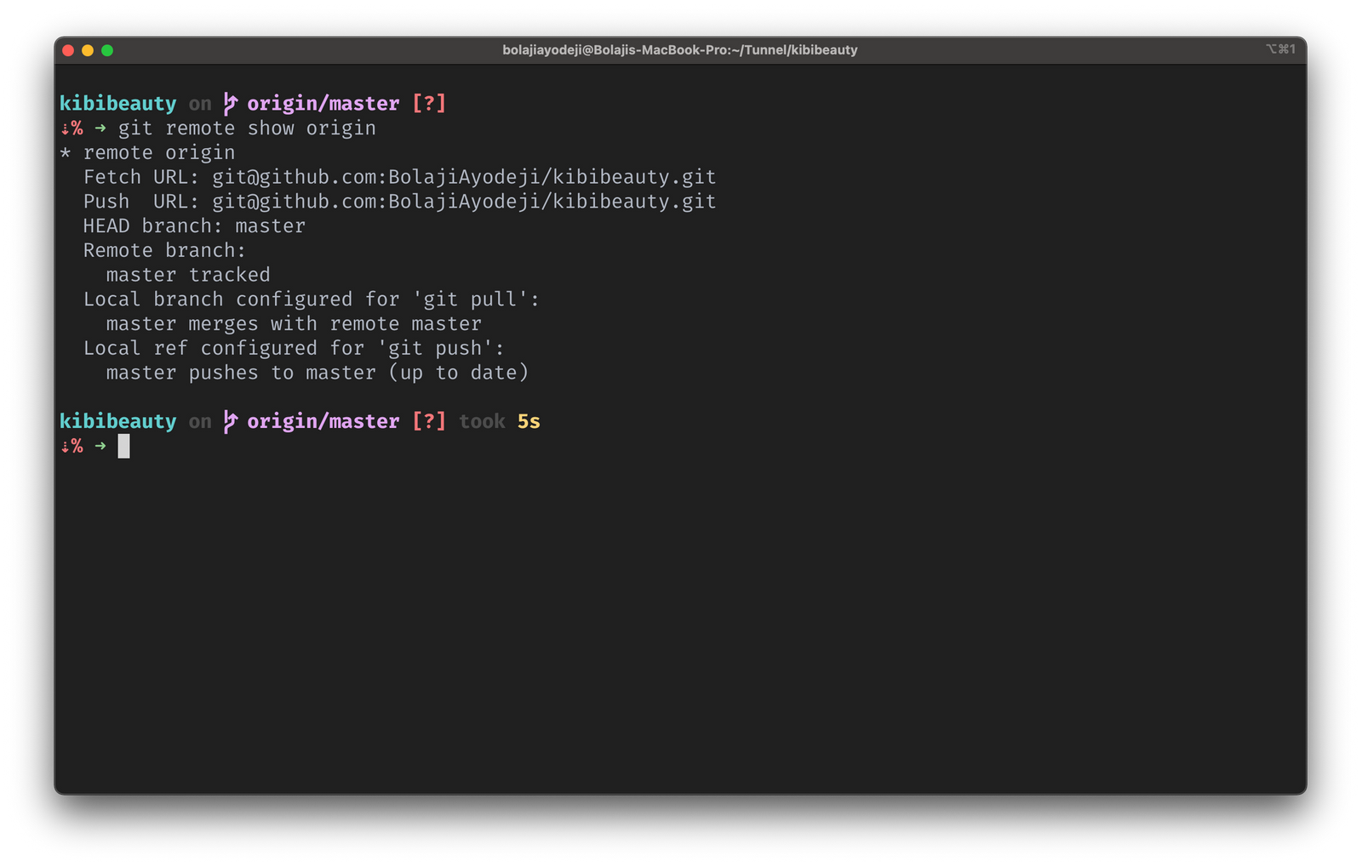Viewport: 1362px width, 867px height.
Task: Click the word tracked under Remote branch
Action: (229, 274)
